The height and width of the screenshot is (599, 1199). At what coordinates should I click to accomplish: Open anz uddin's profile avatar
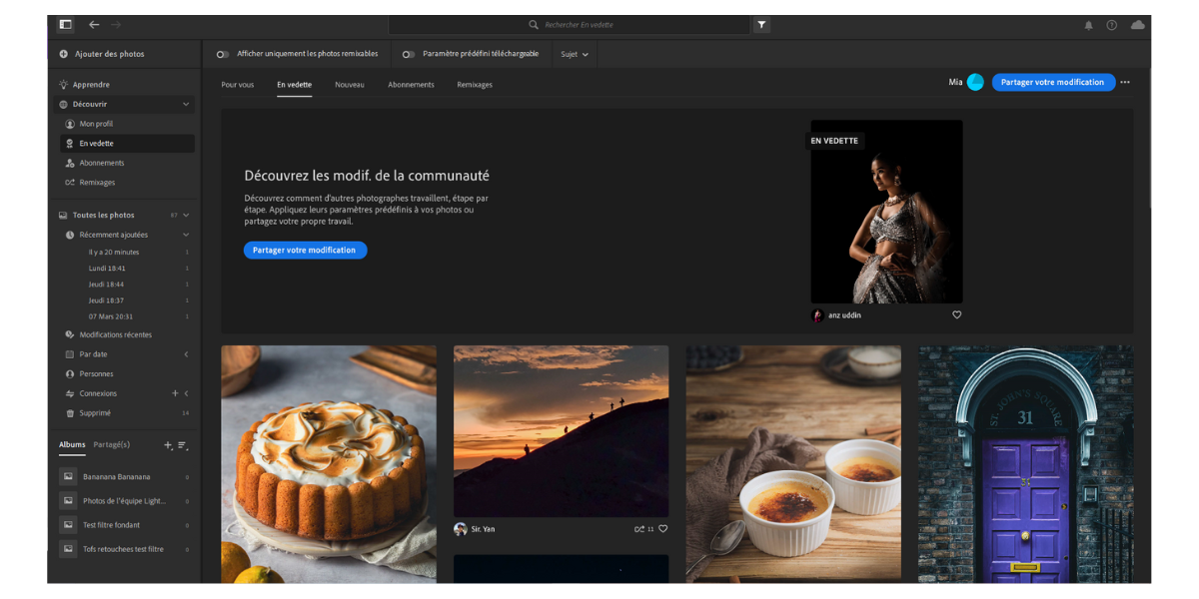click(x=818, y=315)
